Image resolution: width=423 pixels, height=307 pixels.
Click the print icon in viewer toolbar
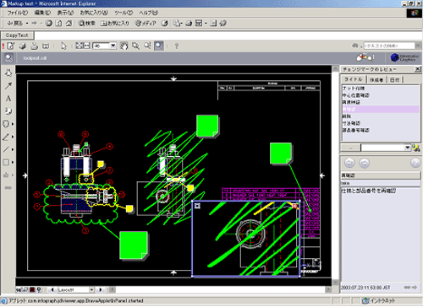[34, 46]
